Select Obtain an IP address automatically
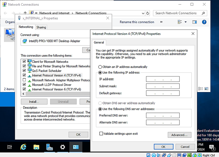 [x=100, y=67]
